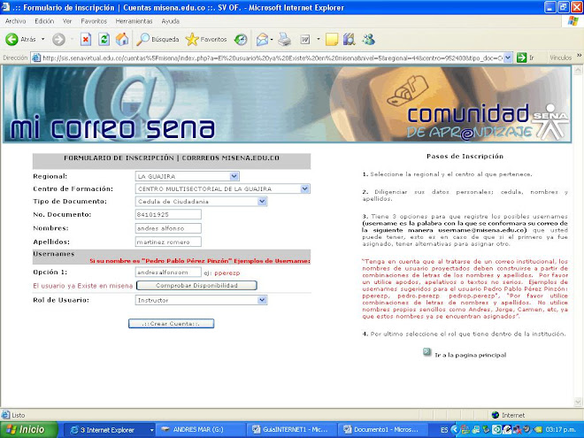Expand hidden tray icons arrow
584x438 pixels.
point(454,430)
